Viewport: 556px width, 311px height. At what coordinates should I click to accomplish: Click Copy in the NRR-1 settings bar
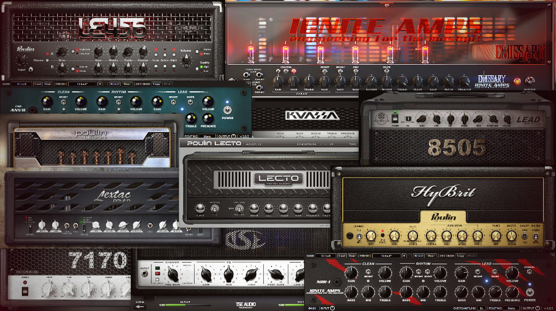coord(460,256)
